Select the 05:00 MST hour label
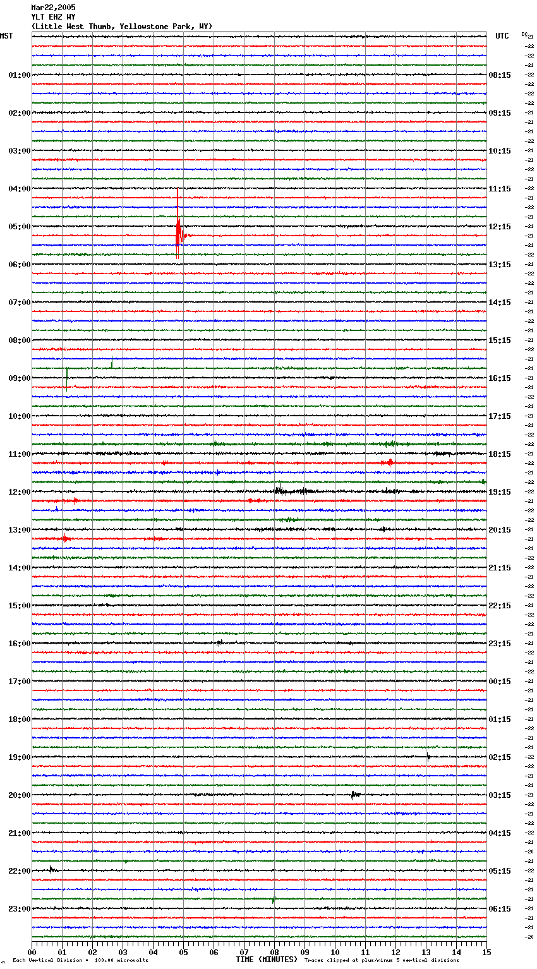 point(20,227)
